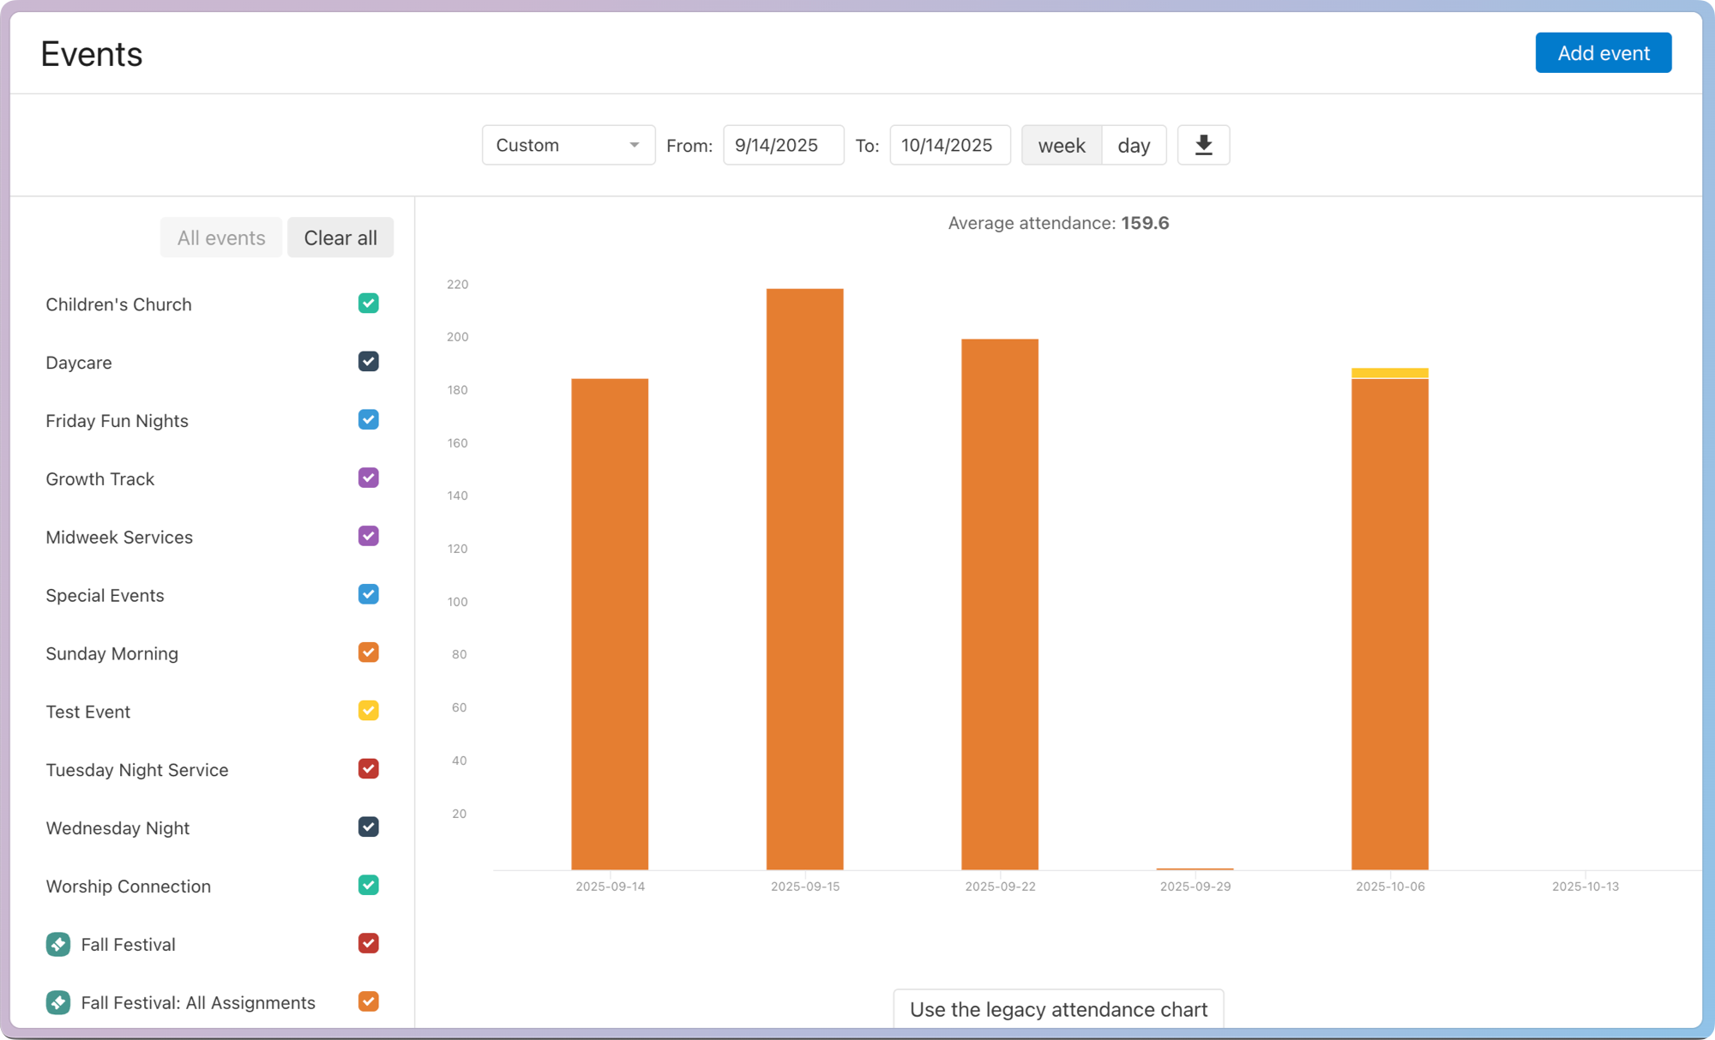Switch chart grouping to day
1715x1040 pixels.
tap(1134, 145)
